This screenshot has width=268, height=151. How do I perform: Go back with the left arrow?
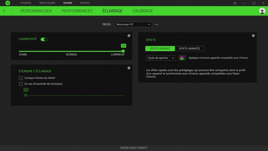point(4,11)
